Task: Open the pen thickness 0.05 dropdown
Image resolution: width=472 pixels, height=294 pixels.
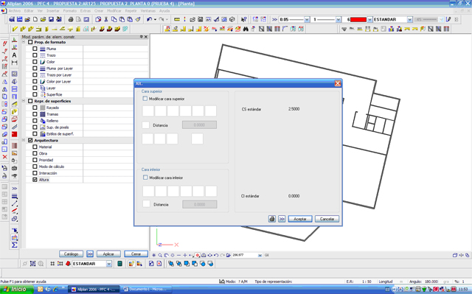Action: pos(307,20)
